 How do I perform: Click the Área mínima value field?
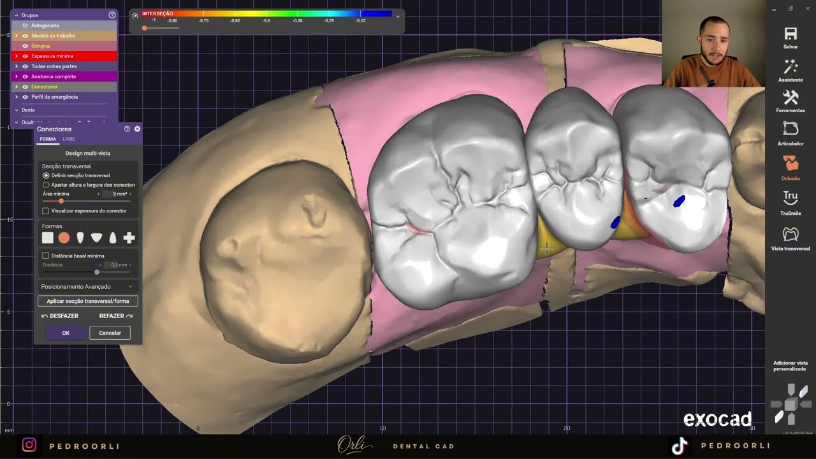tap(115, 194)
